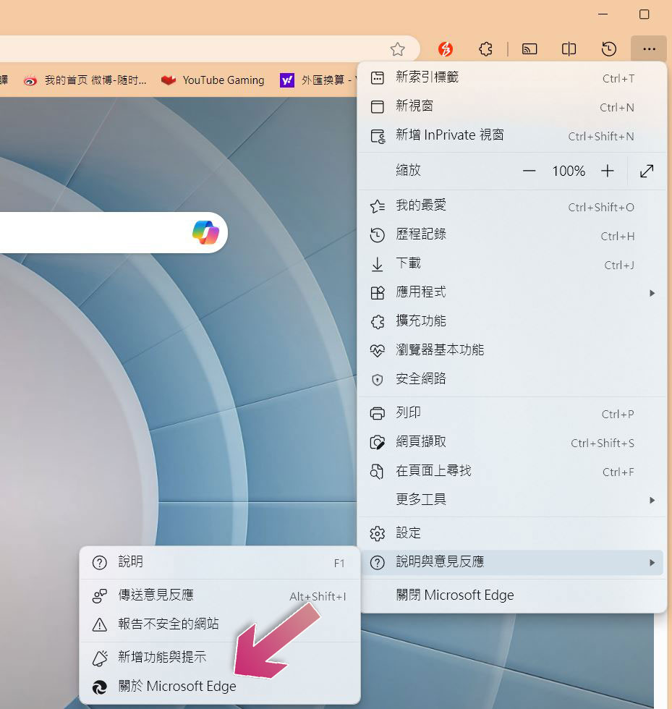Click the Copilot icon in search box
This screenshot has height=709, width=672.
tap(205, 232)
